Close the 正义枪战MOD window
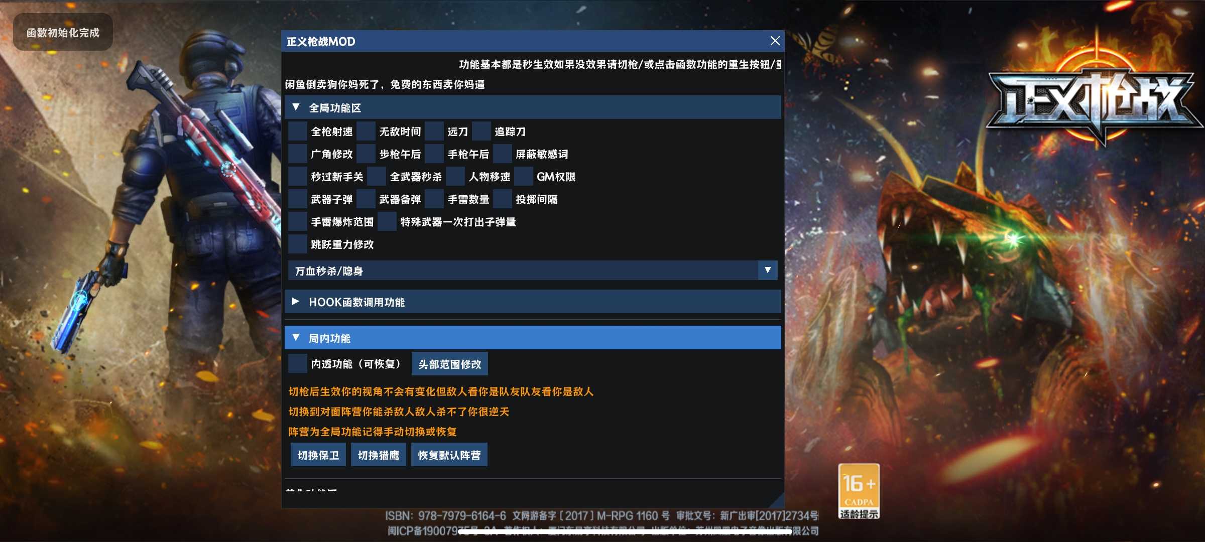This screenshot has width=1205, height=542. pos(775,41)
